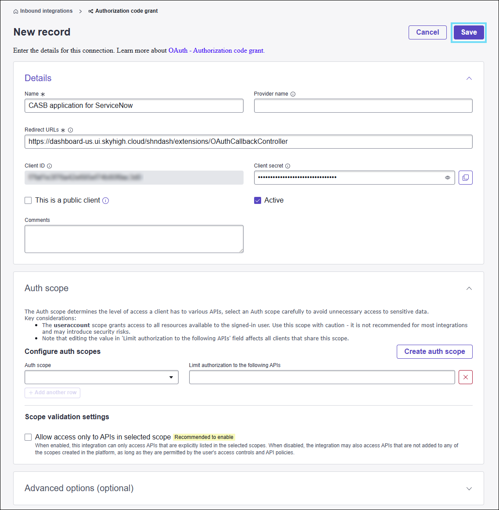Go to Inbound integrations breadcrumb
Screen dimensions: 499x510
click(x=46, y=11)
